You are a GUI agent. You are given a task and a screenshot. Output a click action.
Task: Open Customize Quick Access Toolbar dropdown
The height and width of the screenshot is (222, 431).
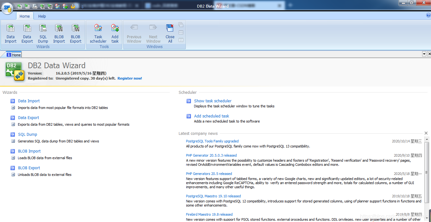(x=82, y=7)
